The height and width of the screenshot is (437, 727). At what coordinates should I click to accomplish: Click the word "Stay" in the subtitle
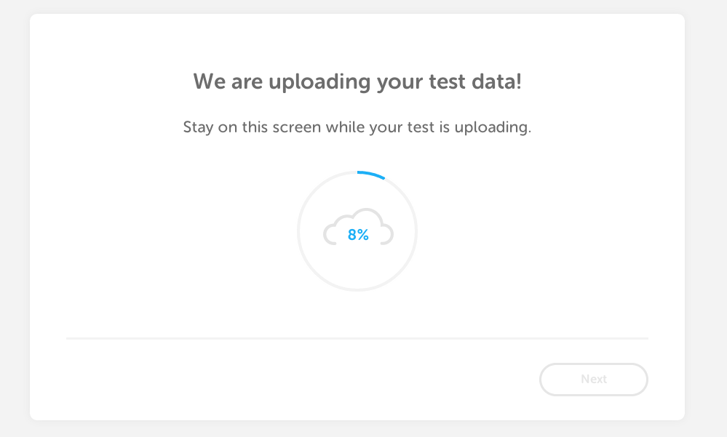(198, 127)
